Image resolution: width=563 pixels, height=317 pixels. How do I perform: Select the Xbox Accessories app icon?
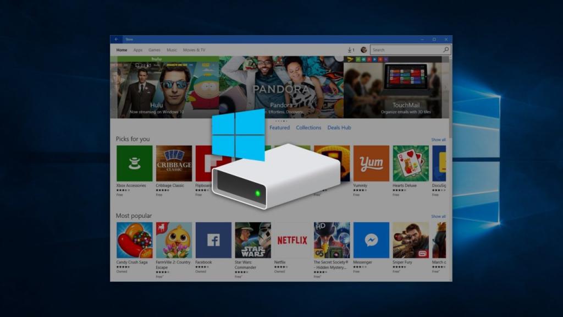coord(133,163)
